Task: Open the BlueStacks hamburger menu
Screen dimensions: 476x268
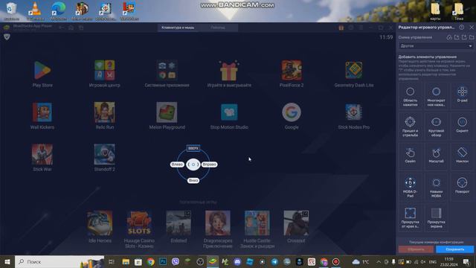Action: tap(361, 28)
